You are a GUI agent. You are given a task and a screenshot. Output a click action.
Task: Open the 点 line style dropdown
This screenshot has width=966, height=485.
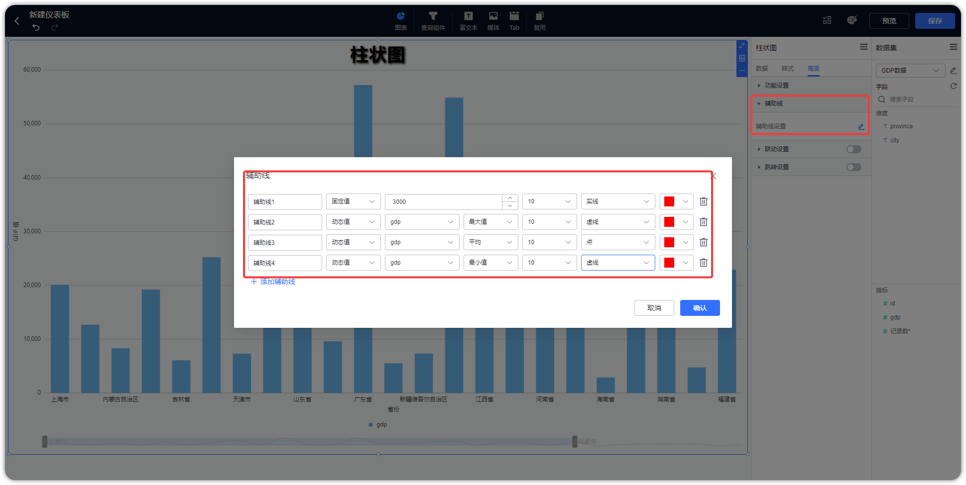point(618,242)
